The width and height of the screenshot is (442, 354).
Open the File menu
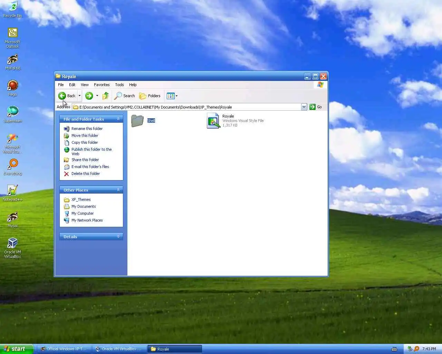pyautogui.click(x=61, y=85)
